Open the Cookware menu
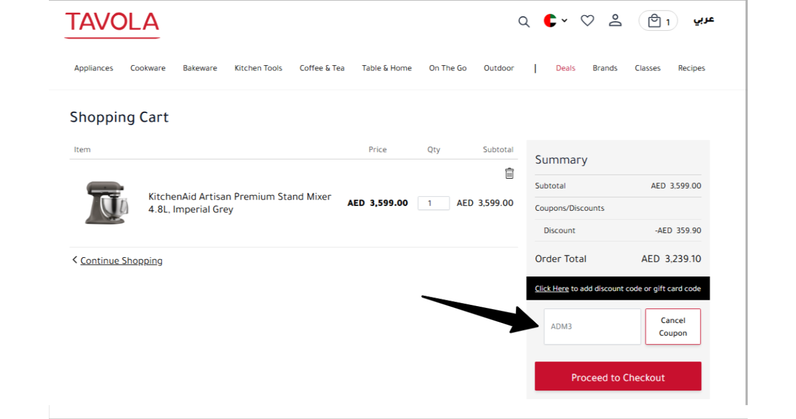Viewport: 796px width, 419px height. tap(148, 68)
